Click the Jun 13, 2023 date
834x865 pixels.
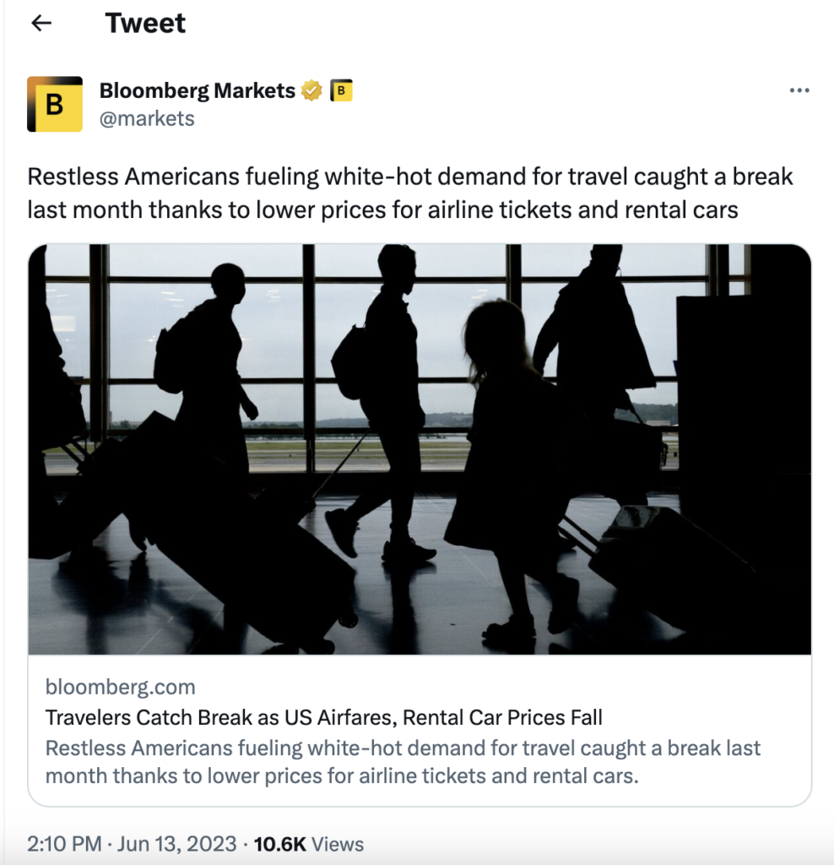coord(177,844)
